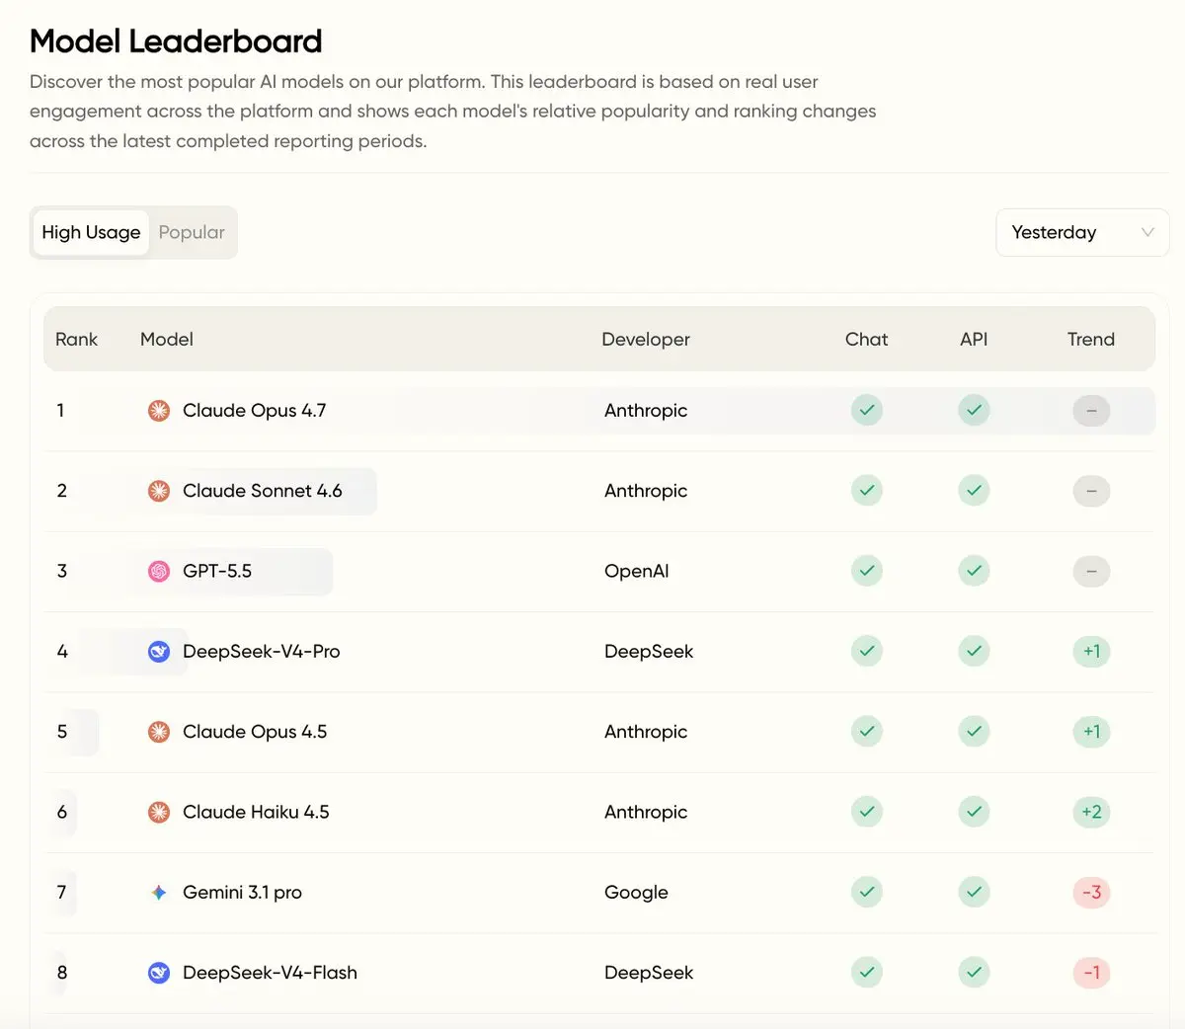The height and width of the screenshot is (1029, 1185).
Task: Click the Model column header
Action: click(167, 339)
